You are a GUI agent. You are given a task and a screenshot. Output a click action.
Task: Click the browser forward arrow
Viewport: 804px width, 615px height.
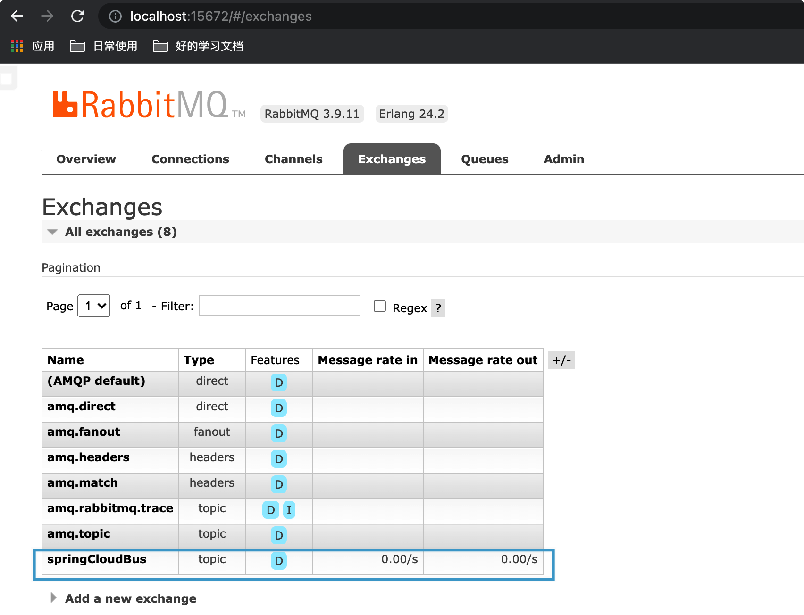[47, 16]
